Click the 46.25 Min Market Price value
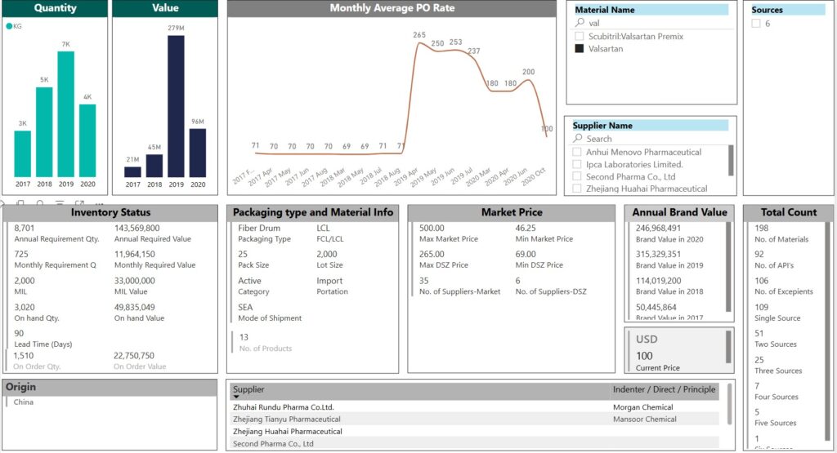837x453 pixels. click(x=526, y=228)
